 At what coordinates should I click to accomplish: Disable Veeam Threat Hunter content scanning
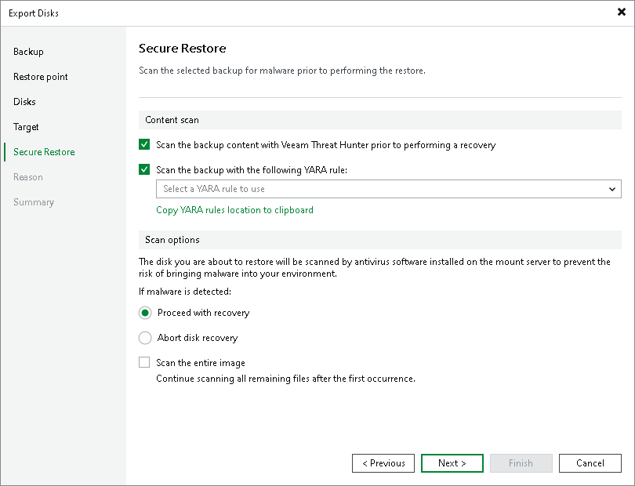[x=143, y=145]
